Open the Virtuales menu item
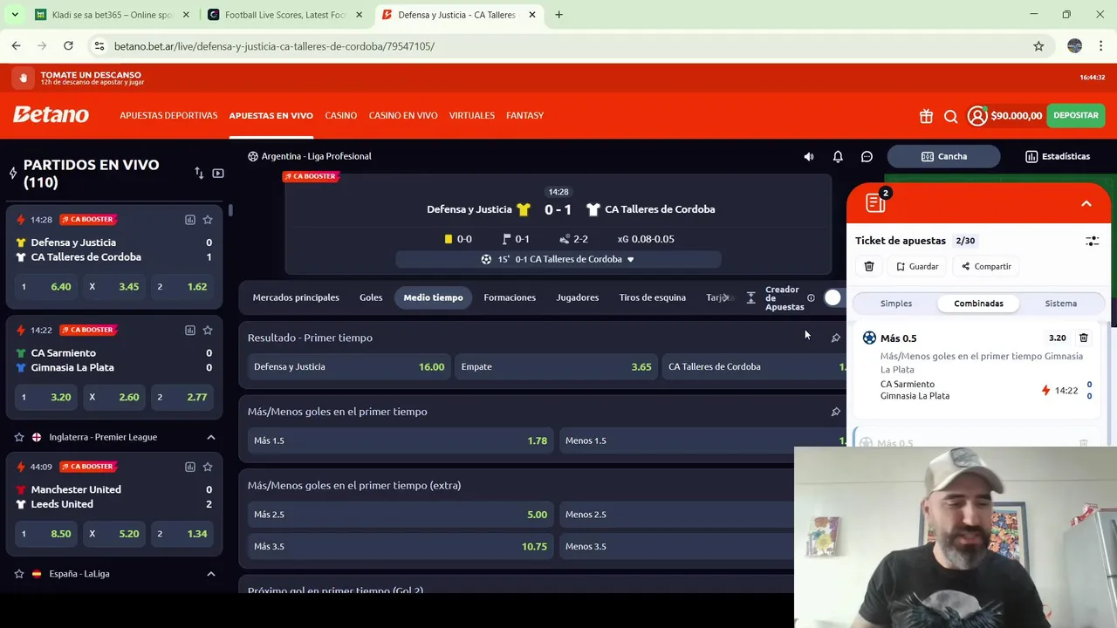Viewport: 1117px width, 628px height. coord(472,116)
